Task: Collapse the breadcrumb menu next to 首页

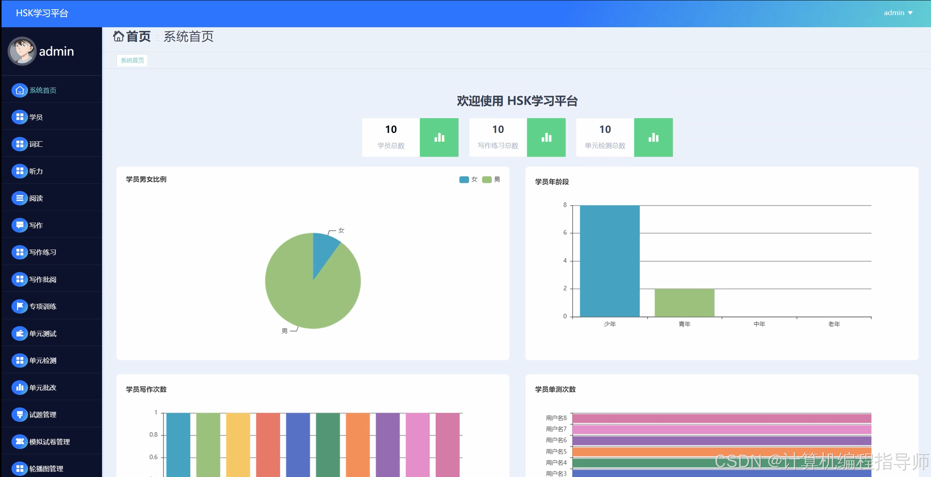Action: click(157, 38)
